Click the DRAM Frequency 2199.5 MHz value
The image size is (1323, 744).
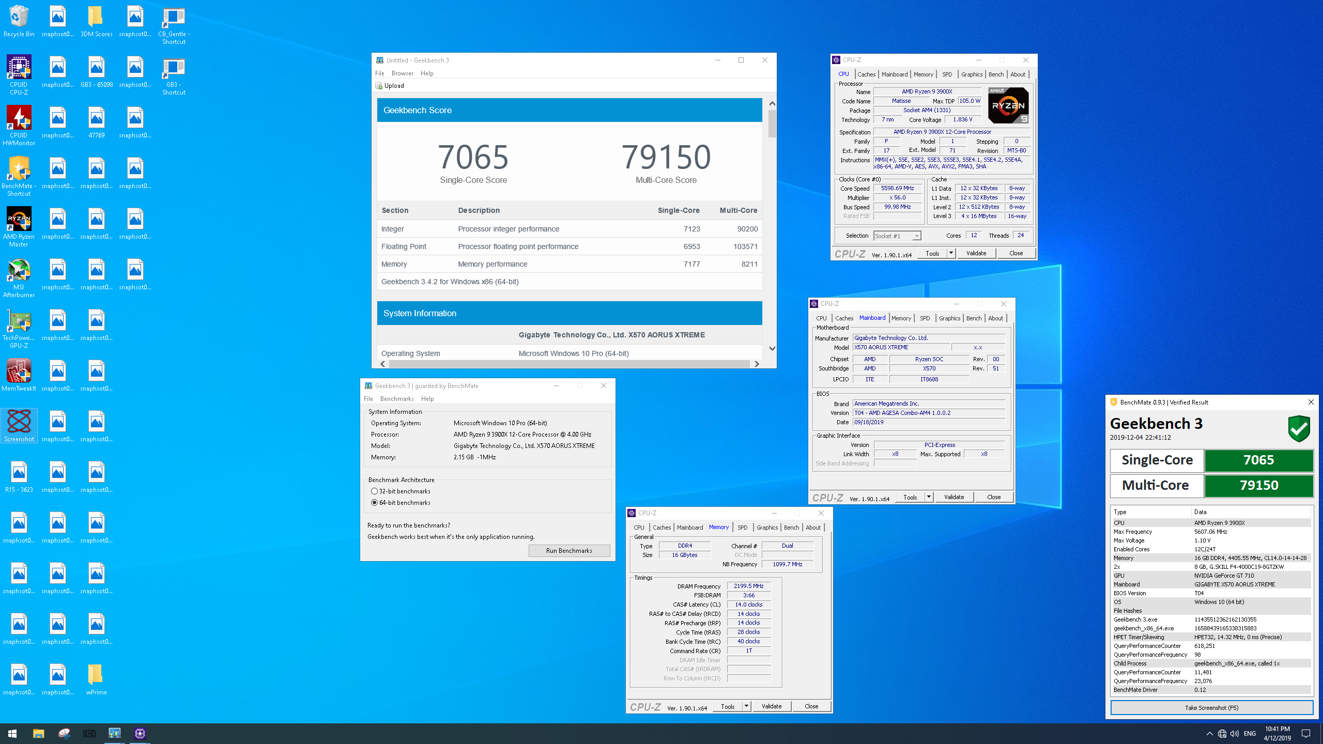pyautogui.click(x=749, y=586)
